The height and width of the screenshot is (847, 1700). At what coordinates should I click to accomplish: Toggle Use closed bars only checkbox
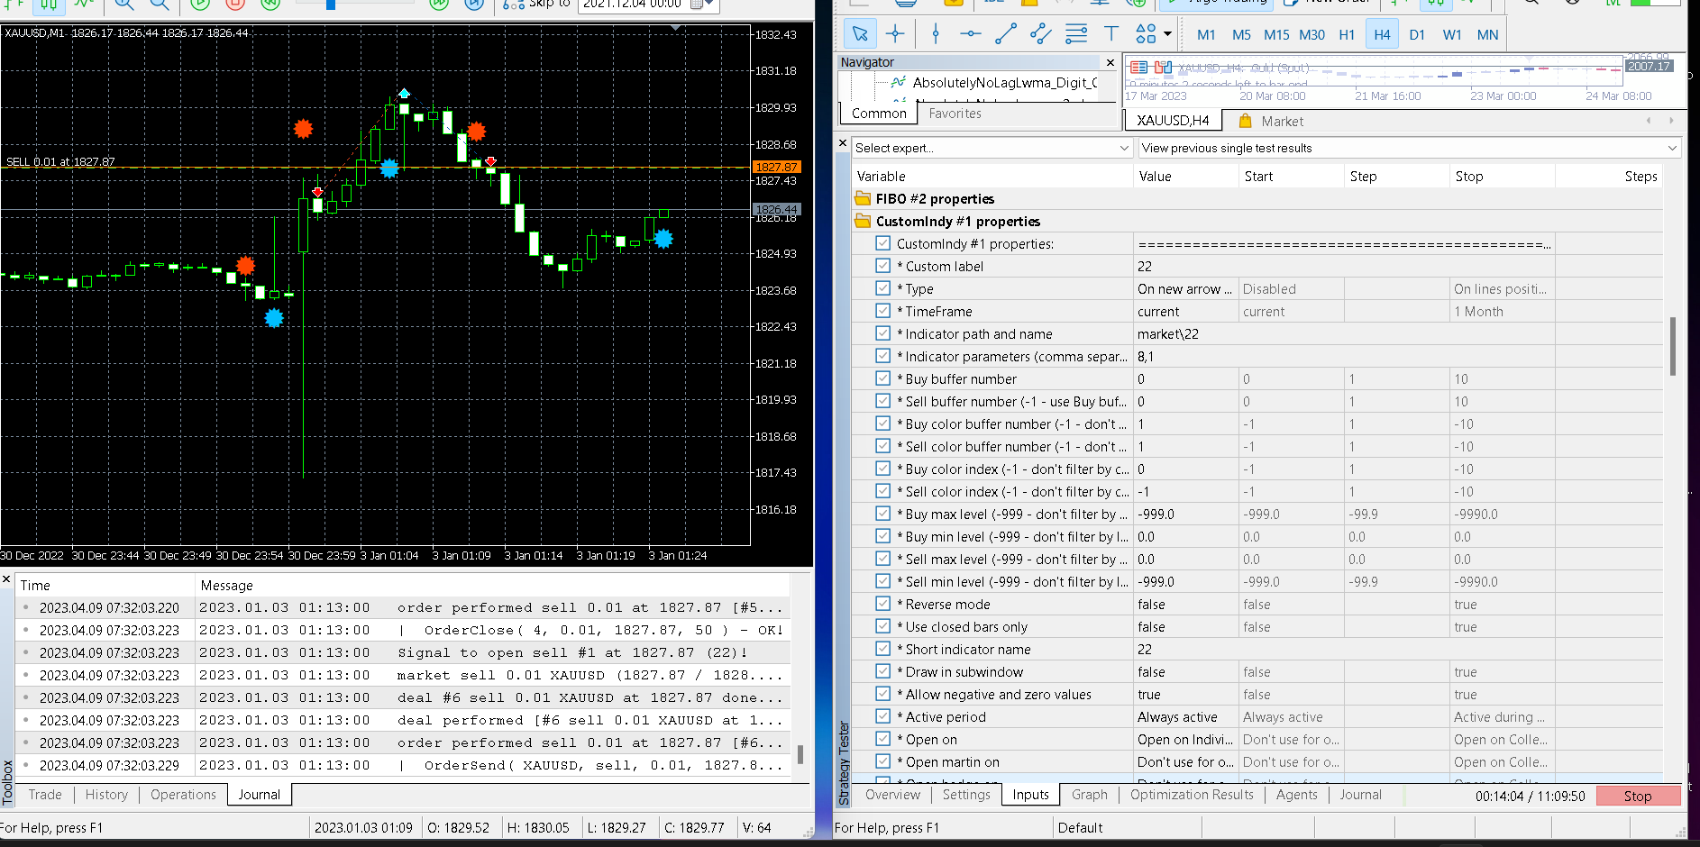[x=883, y=626]
